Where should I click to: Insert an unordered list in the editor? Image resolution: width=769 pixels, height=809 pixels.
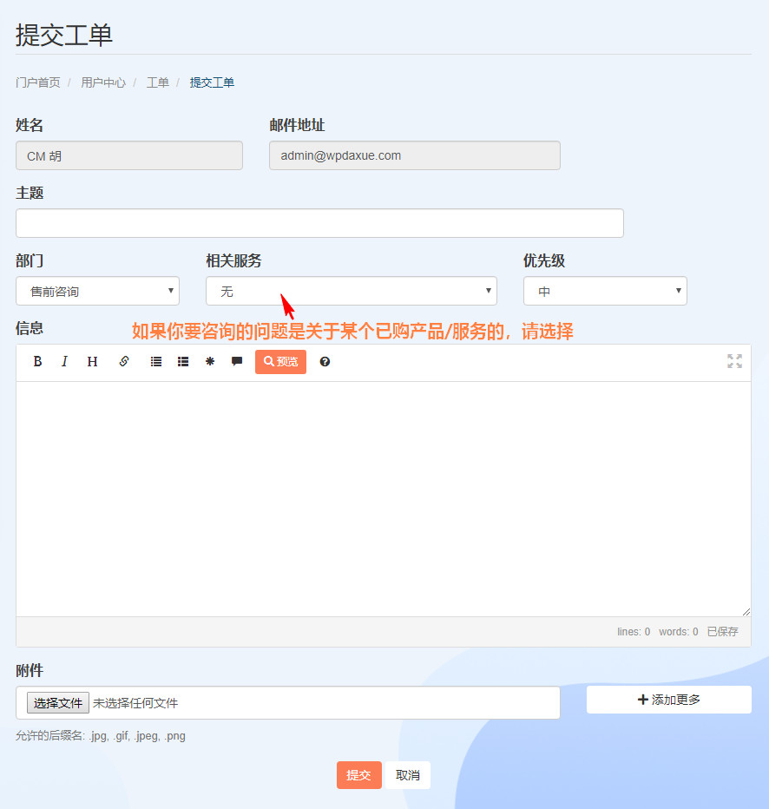(x=155, y=362)
